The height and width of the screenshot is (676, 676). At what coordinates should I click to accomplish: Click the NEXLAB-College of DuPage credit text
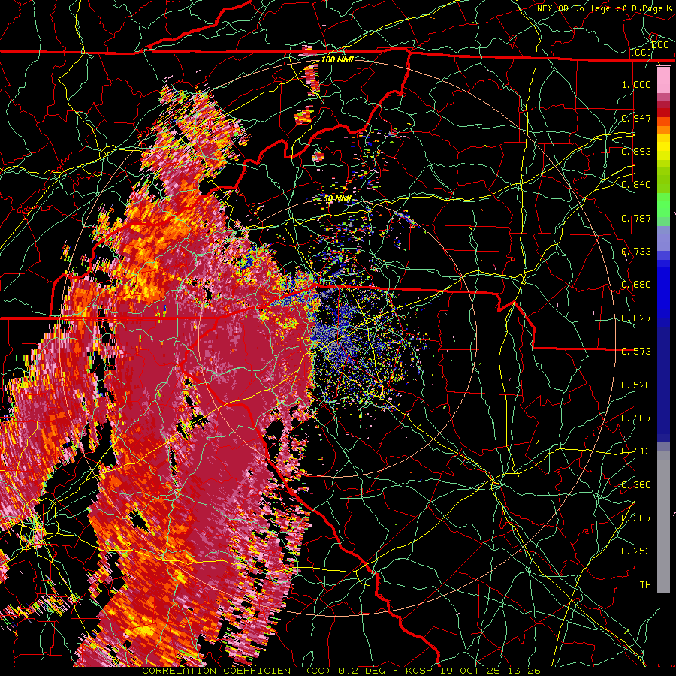point(605,8)
